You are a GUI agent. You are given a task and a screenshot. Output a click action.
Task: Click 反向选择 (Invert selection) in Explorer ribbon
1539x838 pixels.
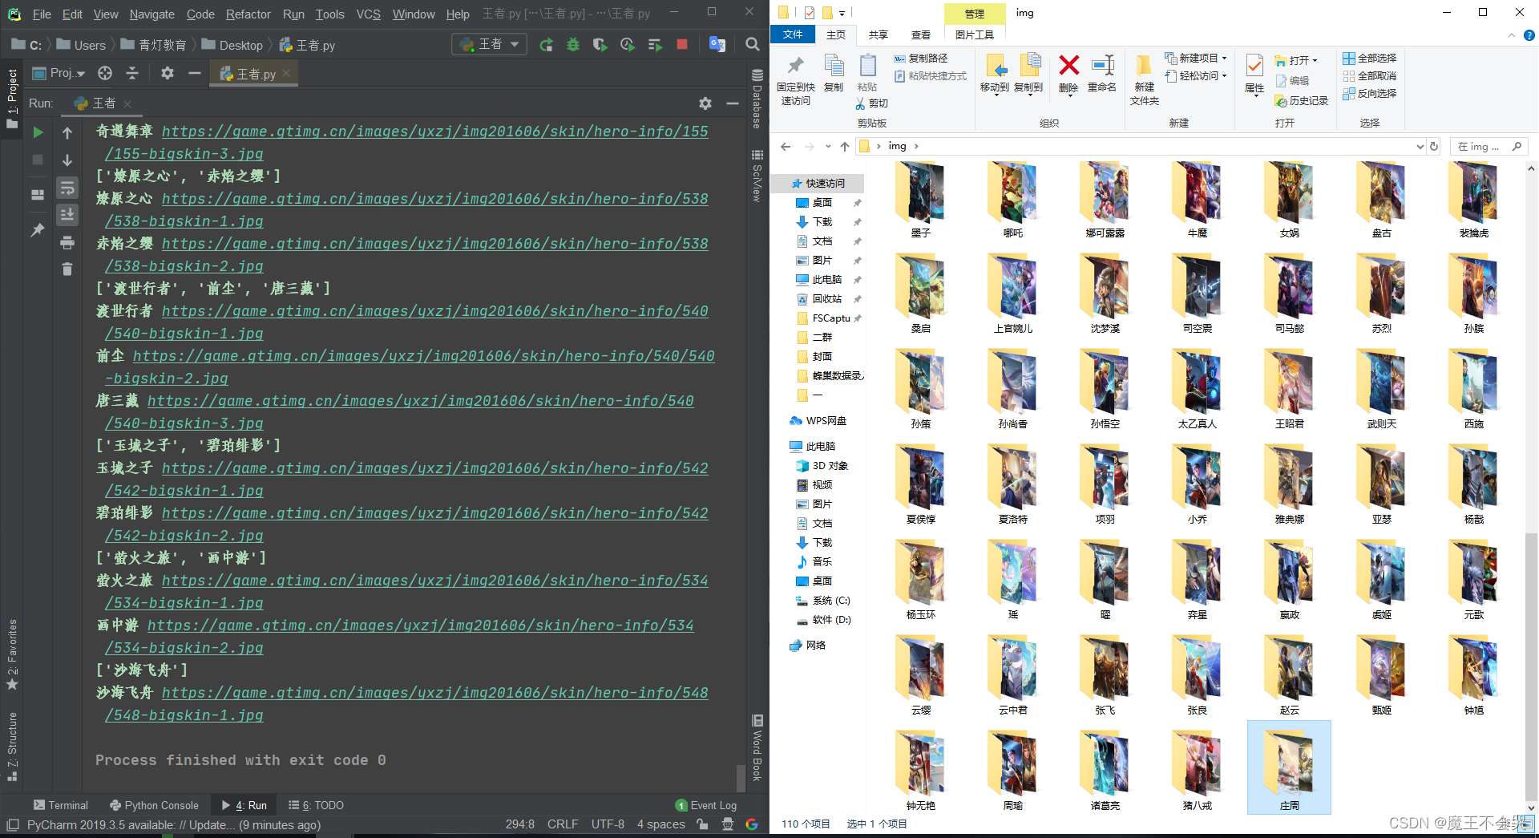point(1370,93)
